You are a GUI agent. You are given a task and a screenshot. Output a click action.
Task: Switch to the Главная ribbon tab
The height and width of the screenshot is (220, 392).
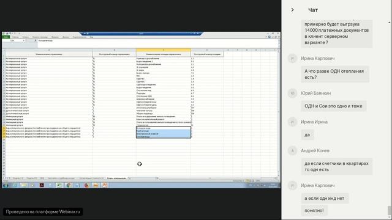pos(15,37)
